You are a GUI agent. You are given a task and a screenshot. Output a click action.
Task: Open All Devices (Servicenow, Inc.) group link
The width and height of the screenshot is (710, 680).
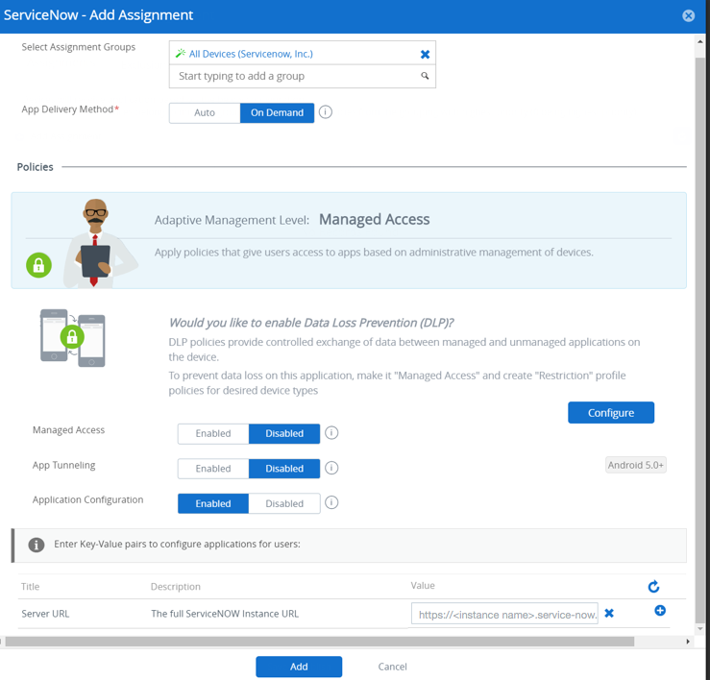pyautogui.click(x=251, y=54)
